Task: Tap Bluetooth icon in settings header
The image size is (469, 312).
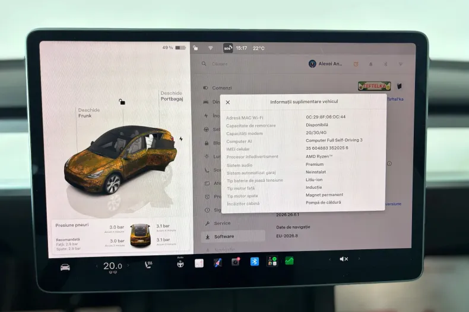Action: (x=385, y=64)
